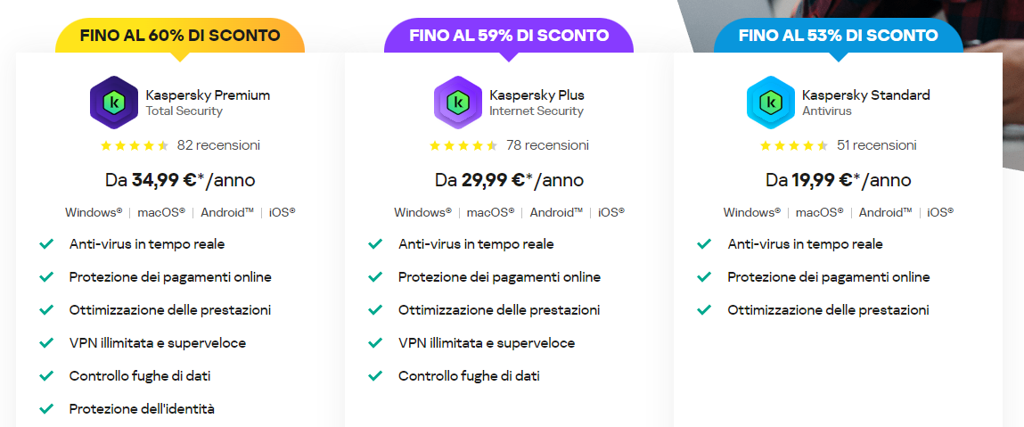Click the Kaspersky Premium hexagon product icon
The image size is (1024, 427).
[x=114, y=103]
